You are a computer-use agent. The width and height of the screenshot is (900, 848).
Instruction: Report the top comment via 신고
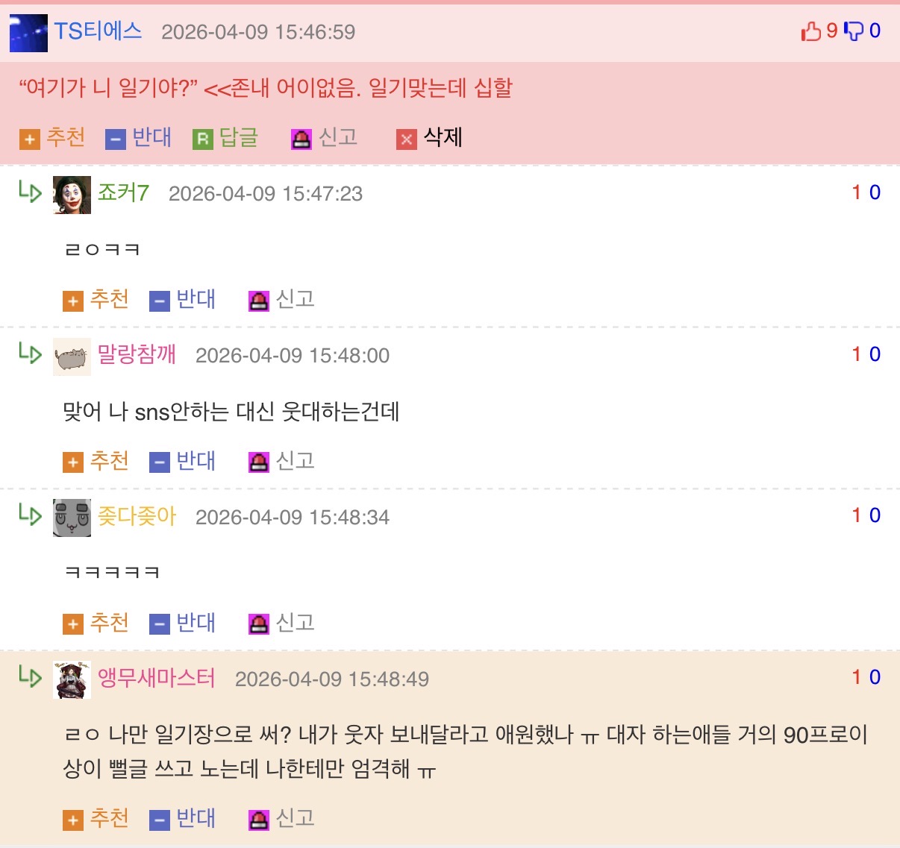pyautogui.click(x=325, y=138)
